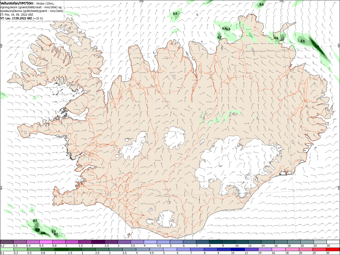
Task: Pick upper legend swatch between 0.5 and 0.8
Action: tap(46, 242)
